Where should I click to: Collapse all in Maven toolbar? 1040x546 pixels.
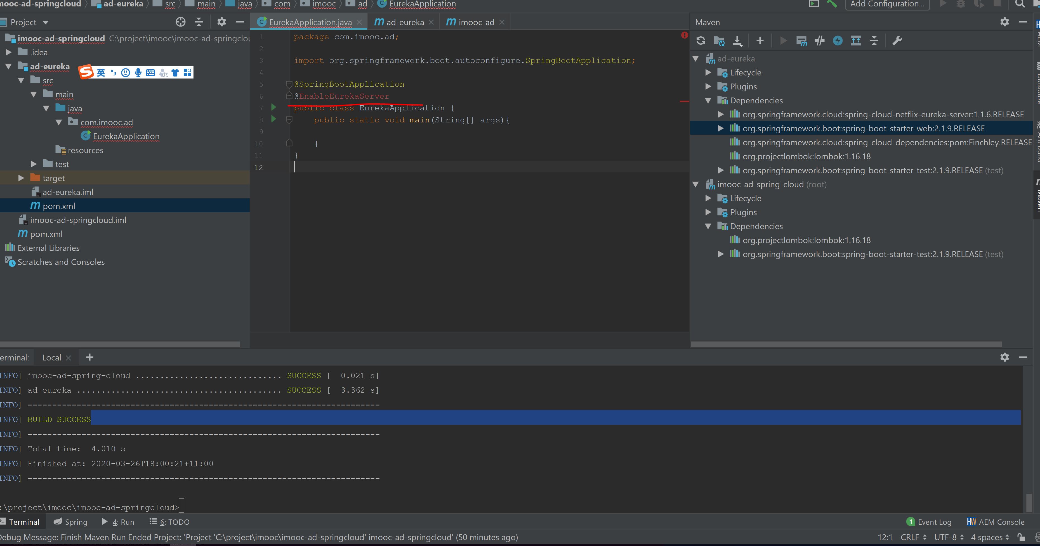[874, 41]
